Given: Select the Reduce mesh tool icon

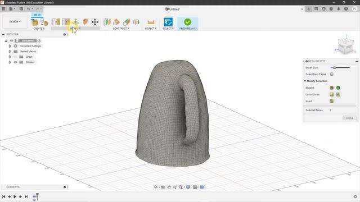Looking at the screenshot, I should click(x=66, y=22).
